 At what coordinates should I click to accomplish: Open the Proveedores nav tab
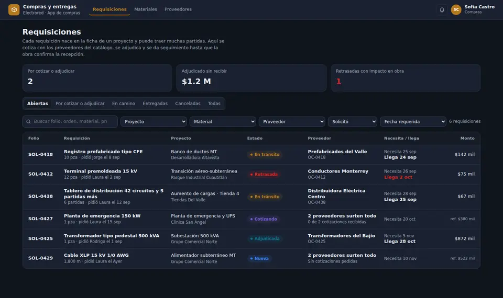178,9
